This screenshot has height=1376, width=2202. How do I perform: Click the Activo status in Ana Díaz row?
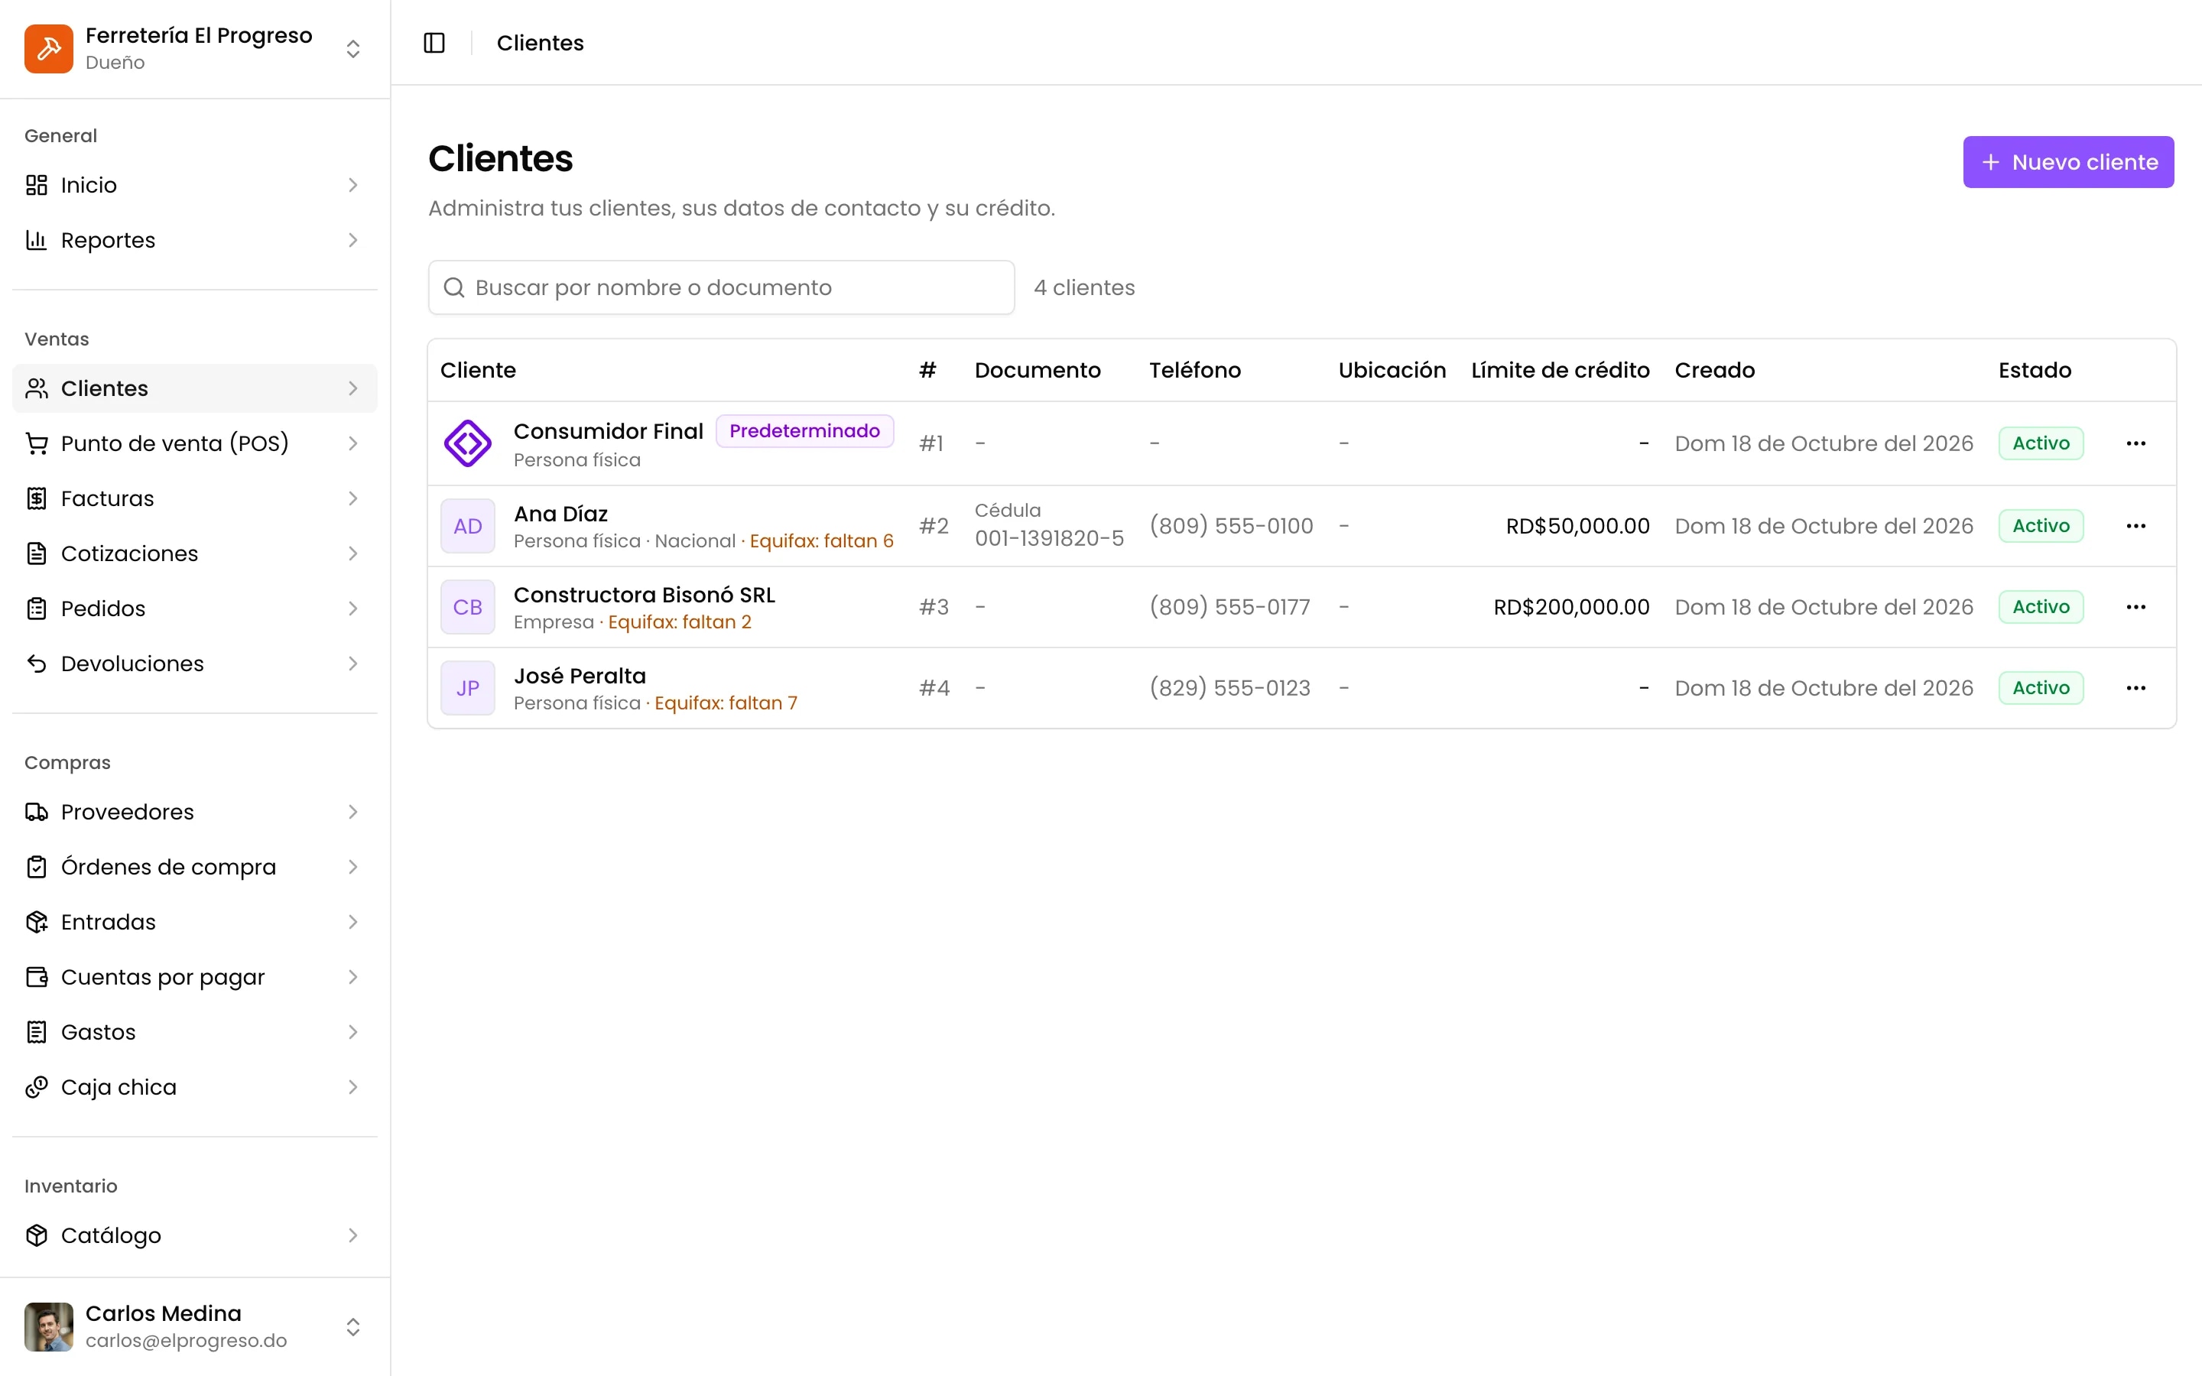(x=2040, y=526)
